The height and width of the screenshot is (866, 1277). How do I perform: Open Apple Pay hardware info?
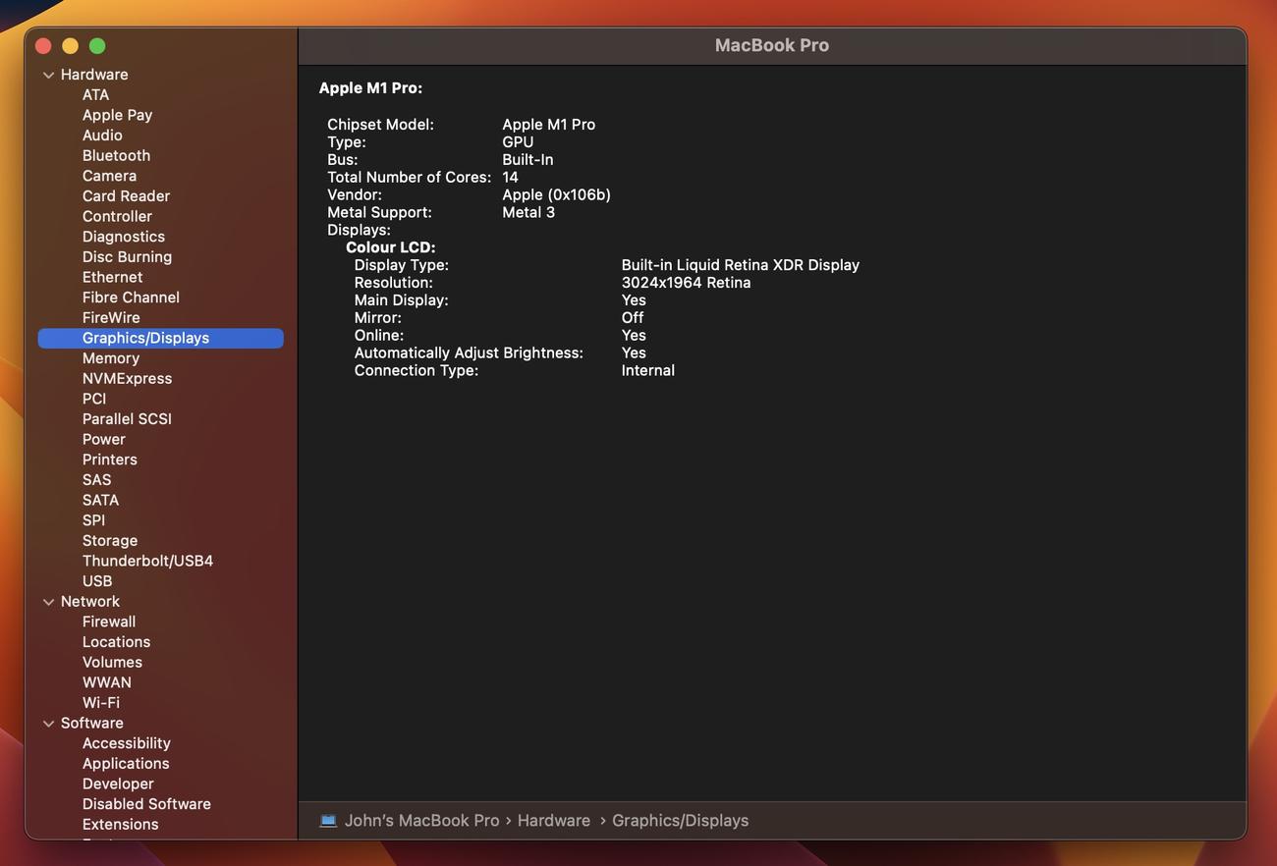coord(117,115)
